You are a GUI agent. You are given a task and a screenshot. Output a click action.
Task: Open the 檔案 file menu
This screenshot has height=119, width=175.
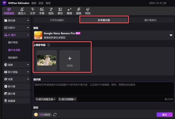pos(34,3)
